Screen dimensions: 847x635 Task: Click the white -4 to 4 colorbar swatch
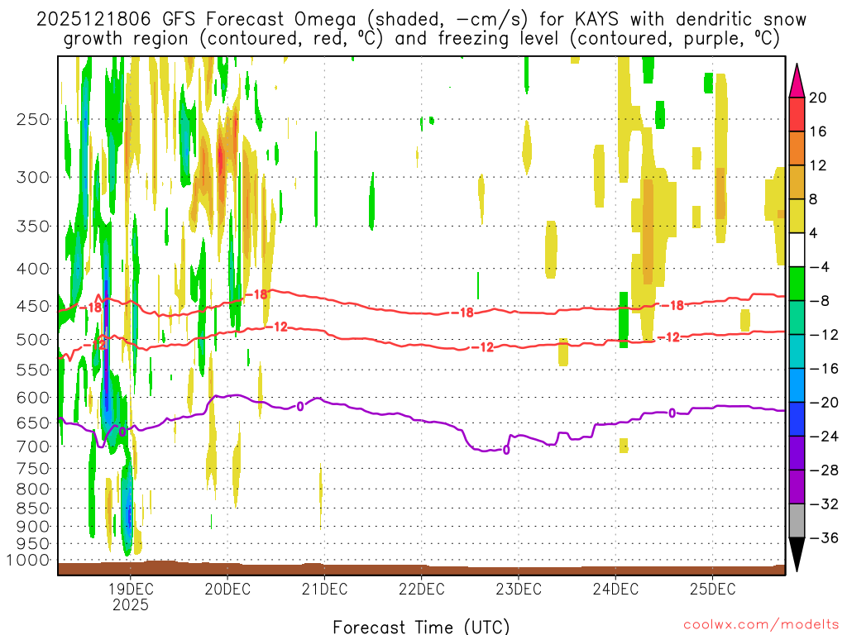(797, 250)
